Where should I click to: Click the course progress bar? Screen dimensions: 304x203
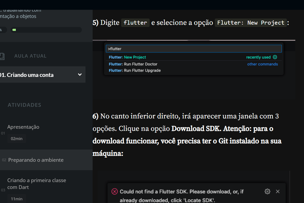pyautogui.click(x=46, y=30)
